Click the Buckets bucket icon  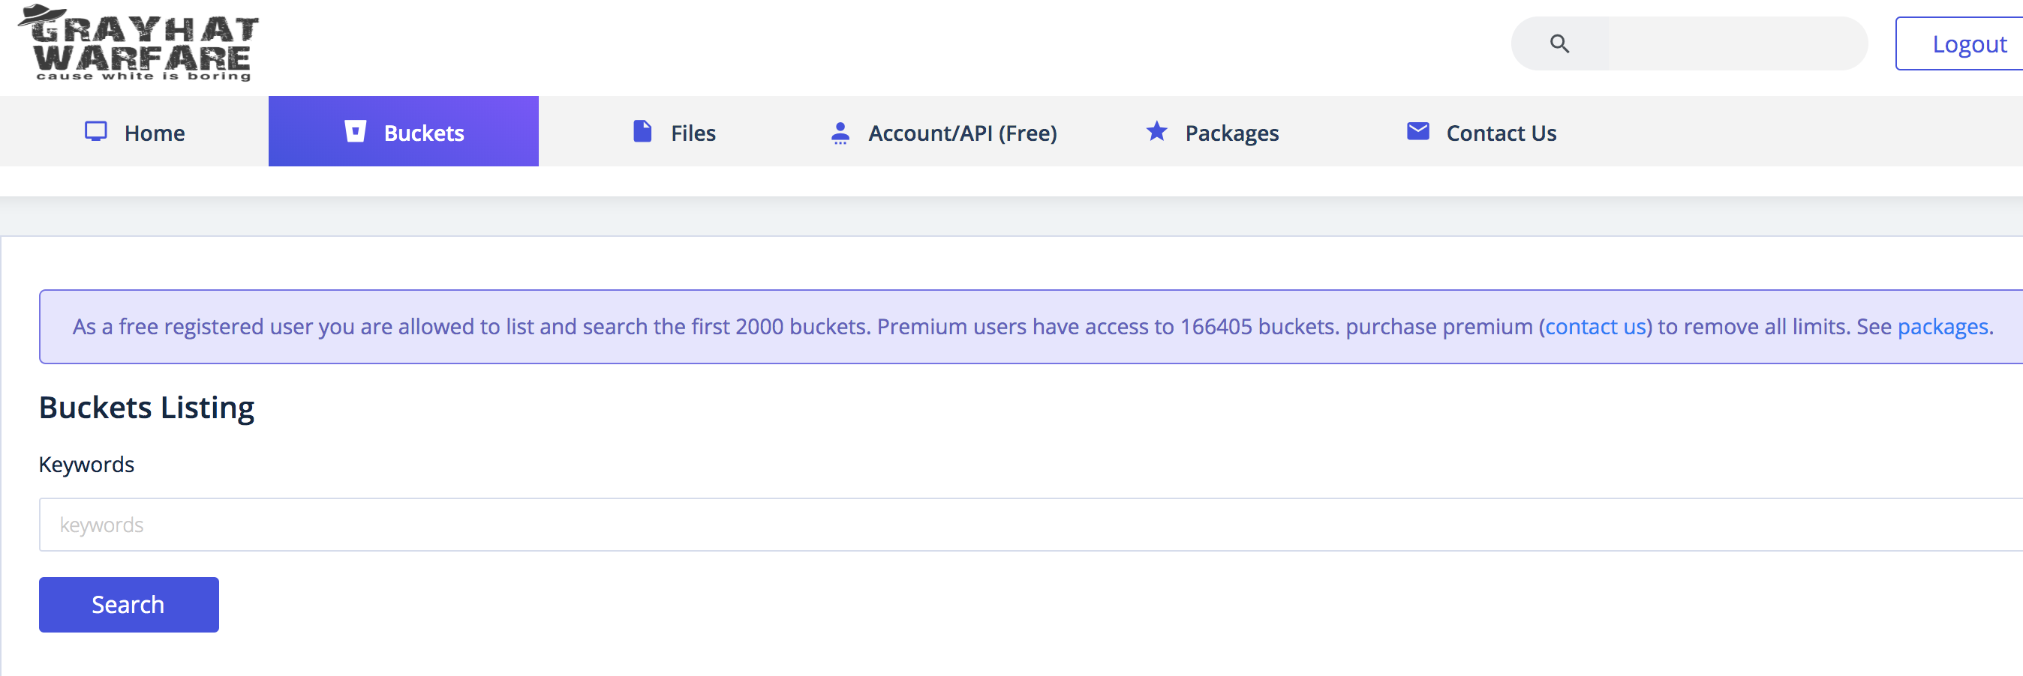pyautogui.click(x=356, y=132)
